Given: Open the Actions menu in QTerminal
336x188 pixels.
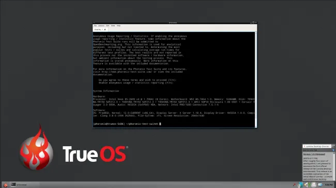Looking at the screenshot, I should (x=101, y=26).
